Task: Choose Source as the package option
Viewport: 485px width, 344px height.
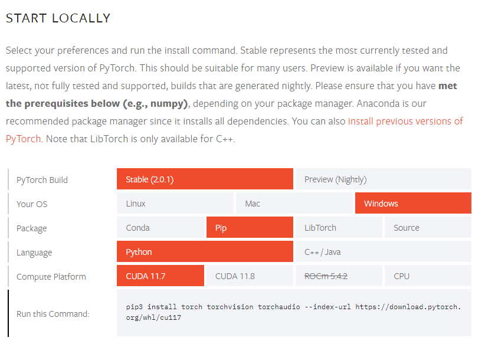Action: pos(428,227)
